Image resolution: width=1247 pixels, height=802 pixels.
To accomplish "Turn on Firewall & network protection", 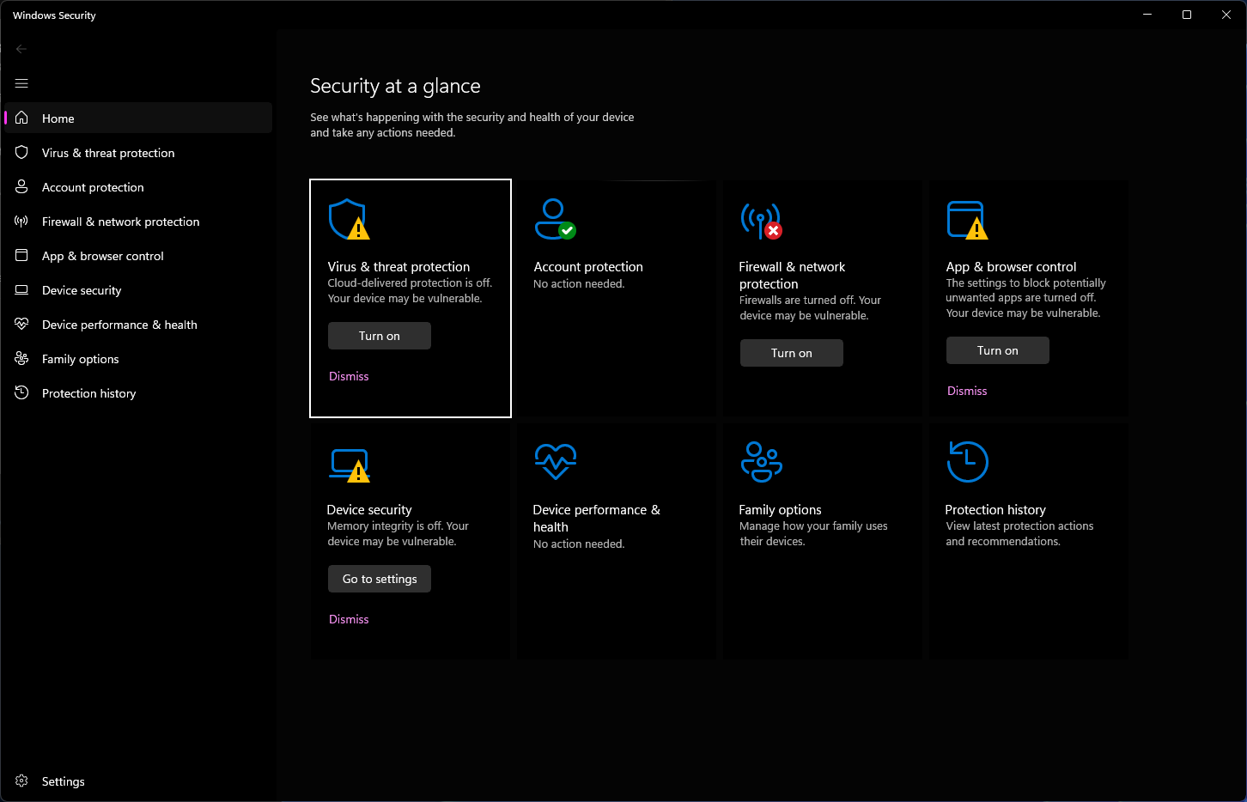I will click(x=792, y=353).
